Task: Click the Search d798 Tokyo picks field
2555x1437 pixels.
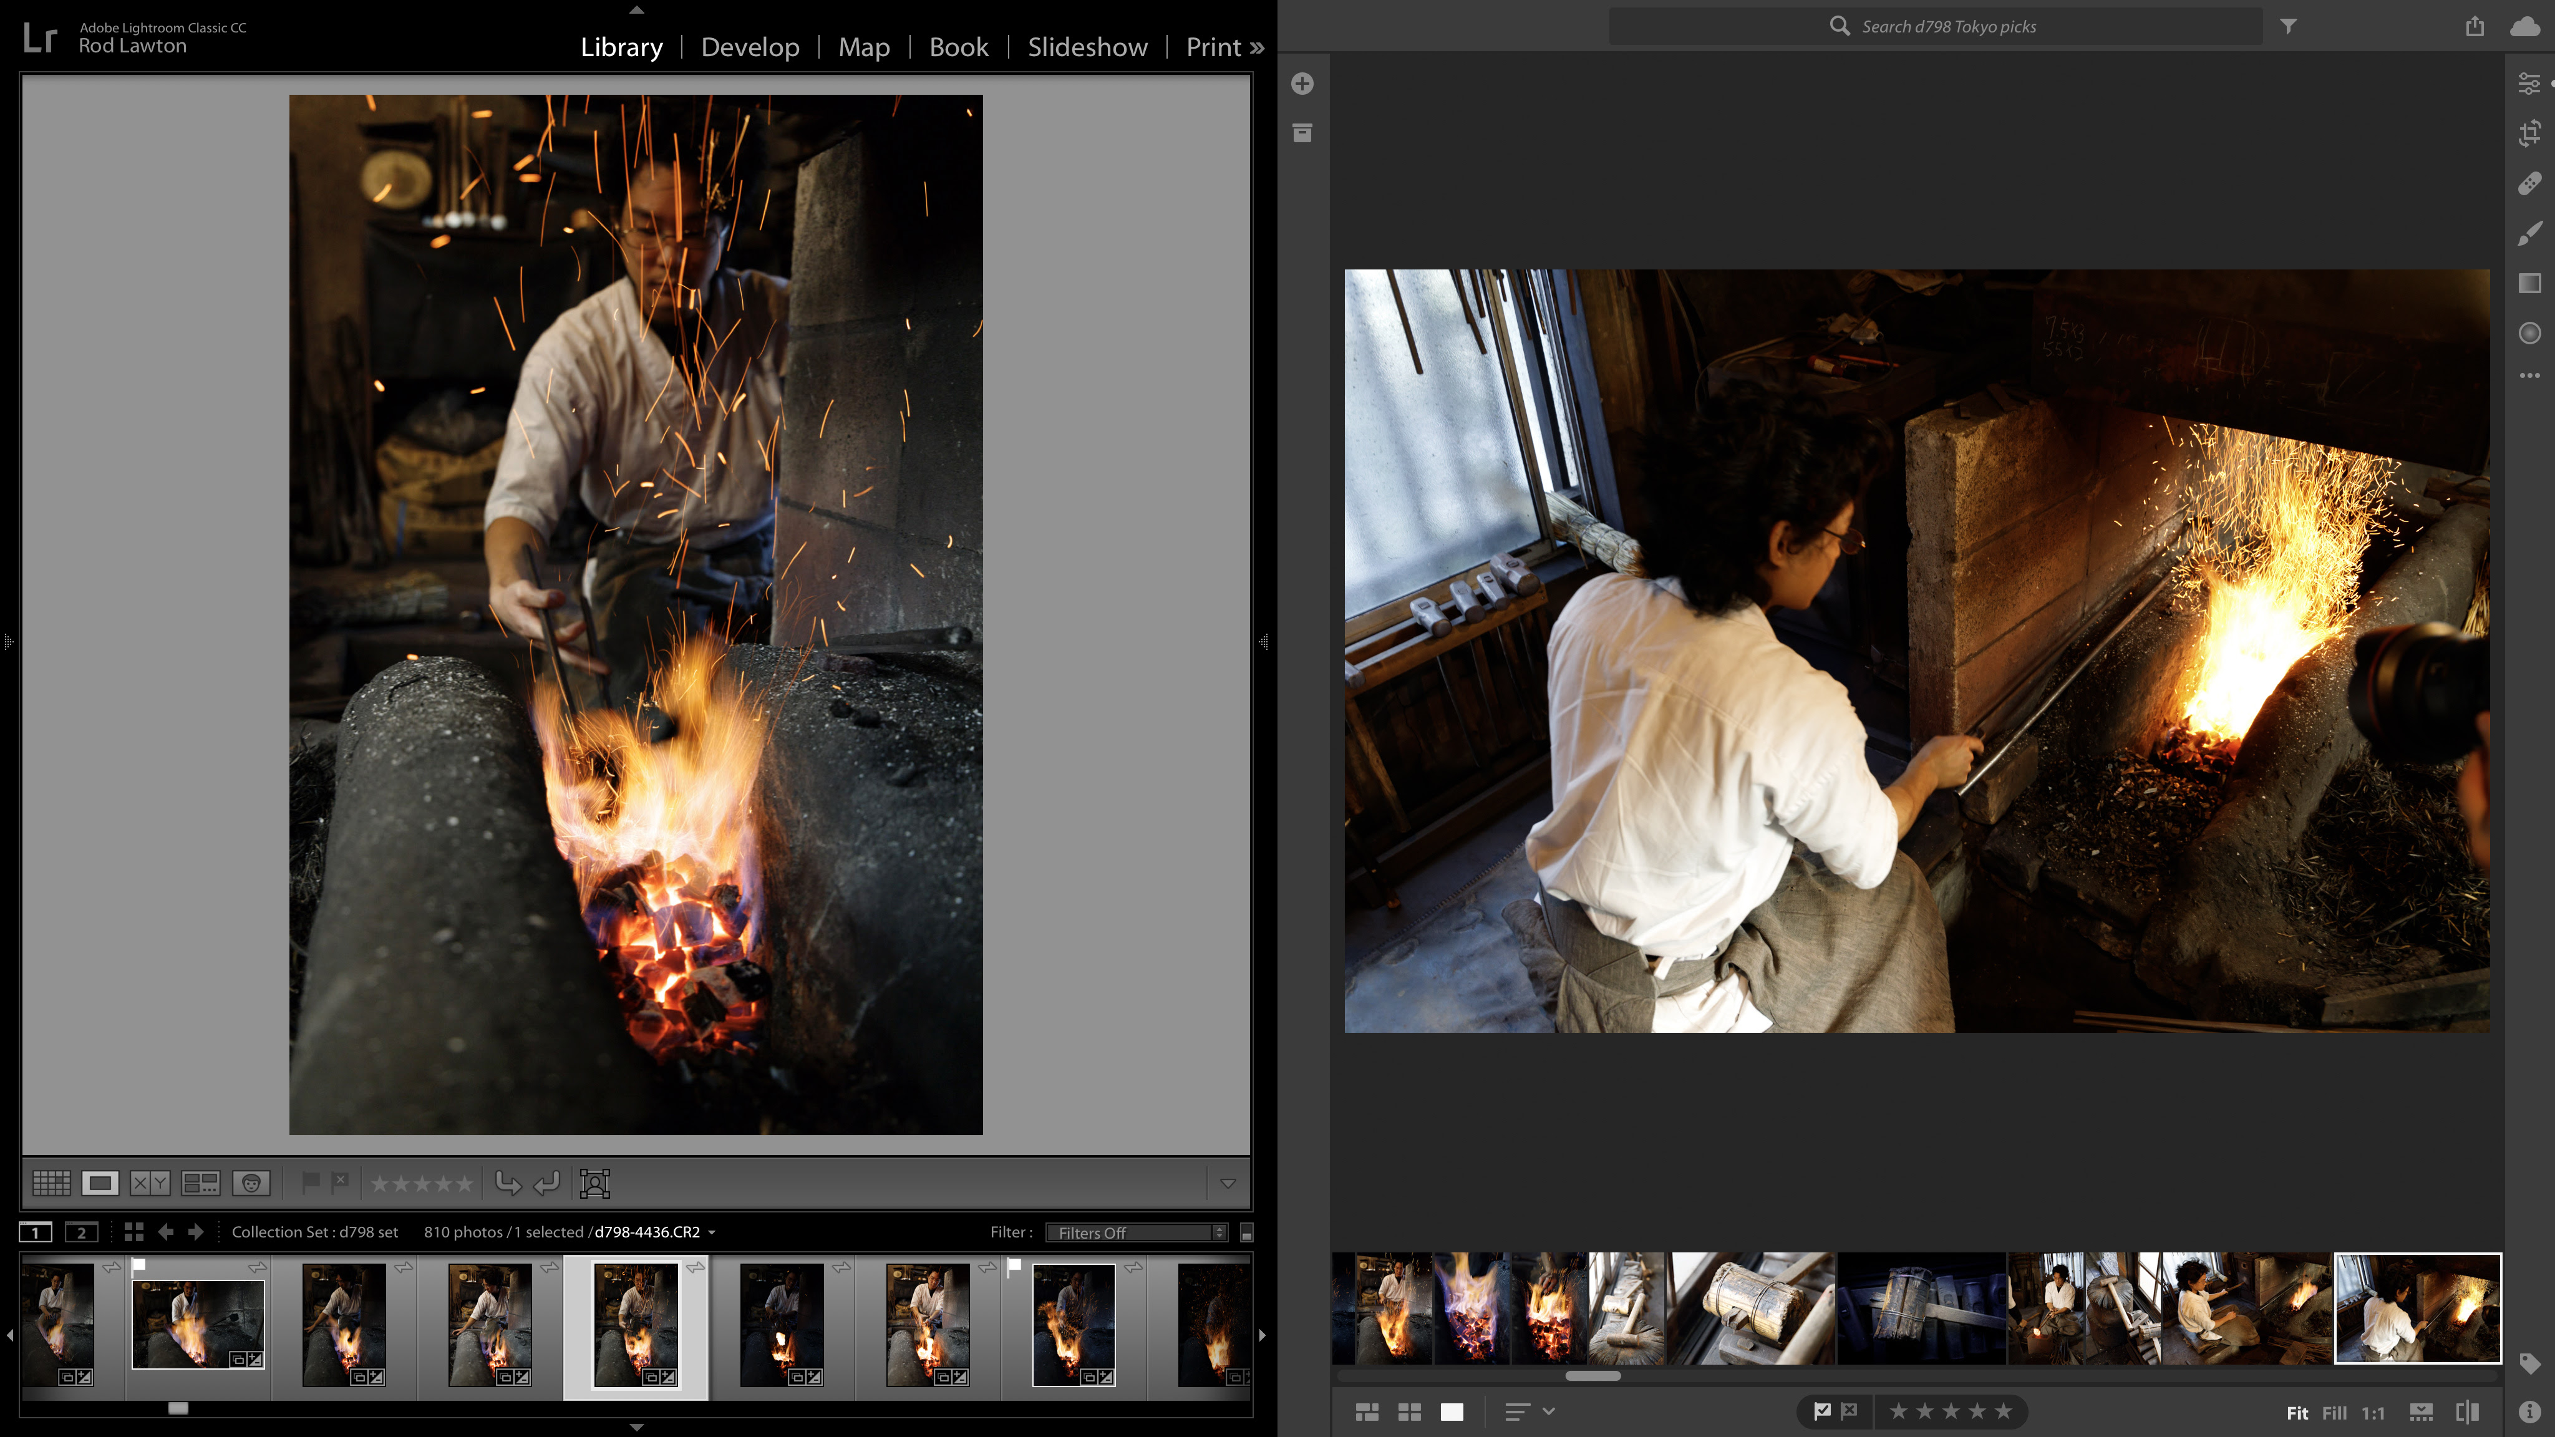Action: [1948, 27]
